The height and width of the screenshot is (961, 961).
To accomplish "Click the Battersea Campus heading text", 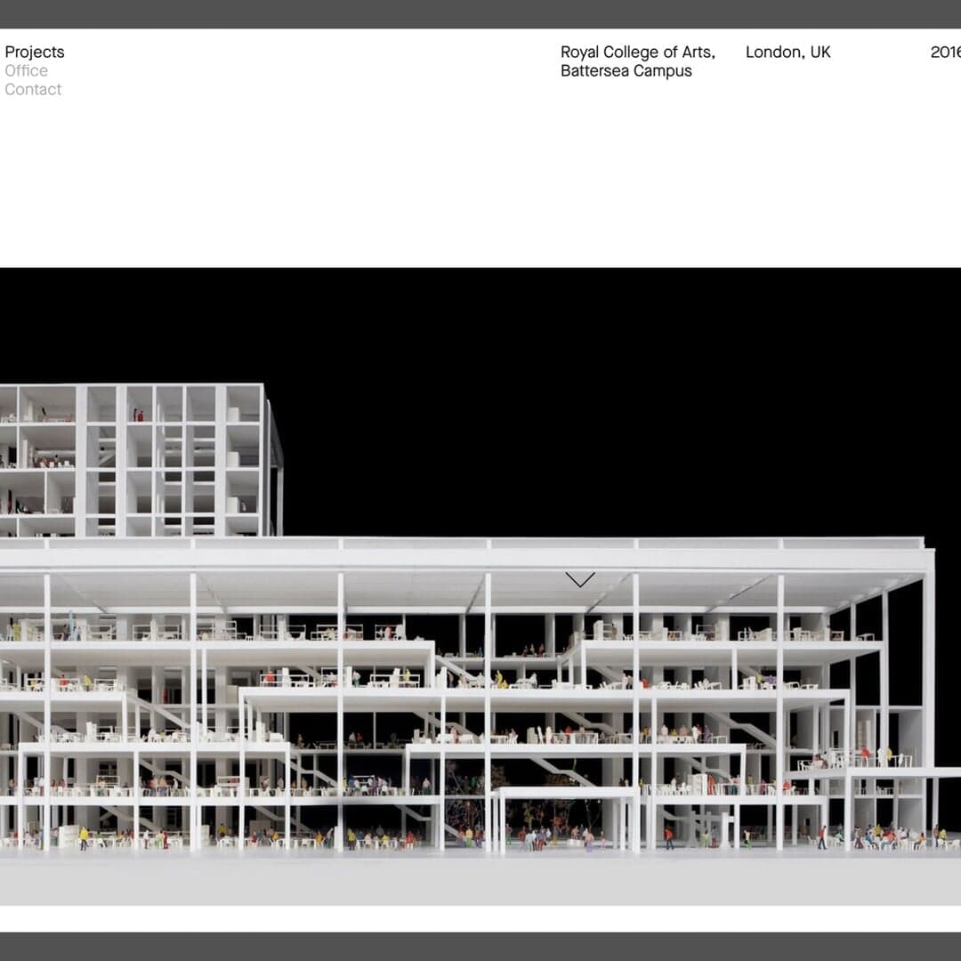I will [625, 70].
